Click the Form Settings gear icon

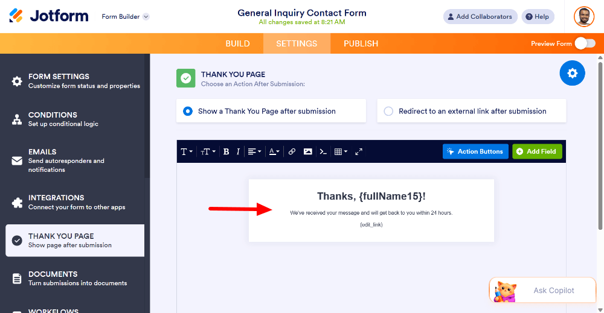tap(17, 81)
